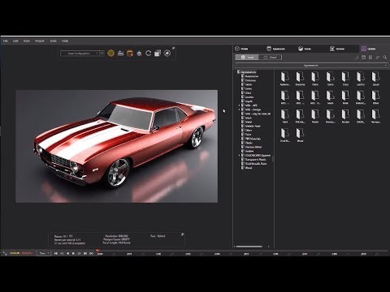Open the Time dropdown beside playback controls
Image resolution: width=390 pixels, height=292 pixels.
pyautogui.click(x=44, y=253)
